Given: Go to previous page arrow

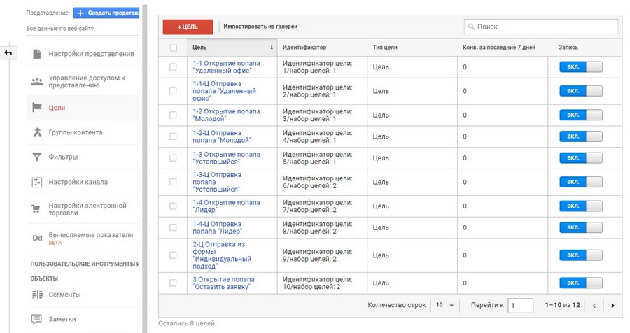Looking at the screenshot, I should point(594,306).
